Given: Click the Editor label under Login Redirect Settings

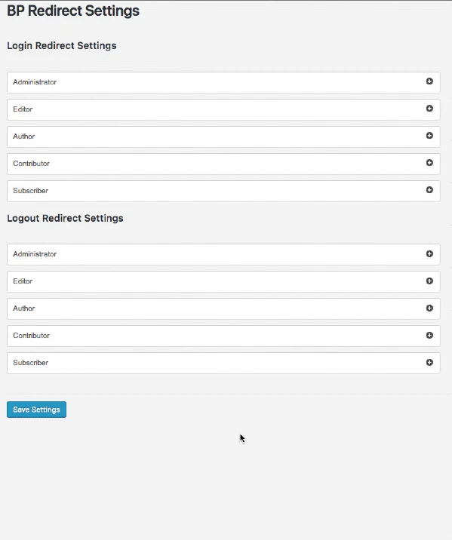Looking at the screenshot, I should pos(23,109).
